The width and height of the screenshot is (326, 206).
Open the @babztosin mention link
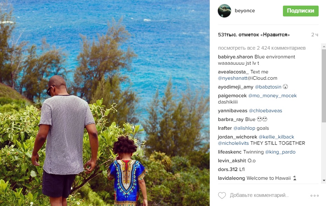268,87
